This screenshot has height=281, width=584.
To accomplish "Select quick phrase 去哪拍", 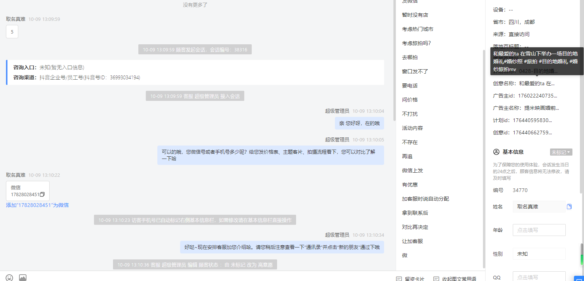I will click(409, 57).
